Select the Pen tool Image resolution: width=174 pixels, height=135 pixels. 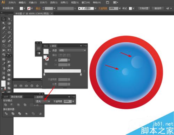[x=4, y=28]
